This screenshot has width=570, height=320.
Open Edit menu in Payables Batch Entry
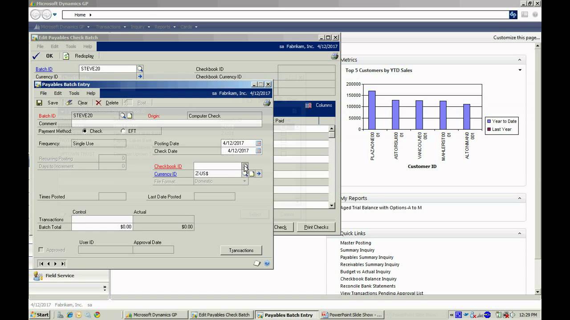pos(58,93)
